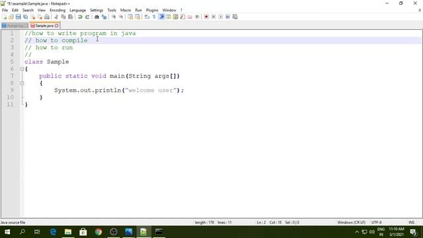Screen dimensions: 423x238
Task: Stop macro recording toolbar icon
Action: (213, 17)
